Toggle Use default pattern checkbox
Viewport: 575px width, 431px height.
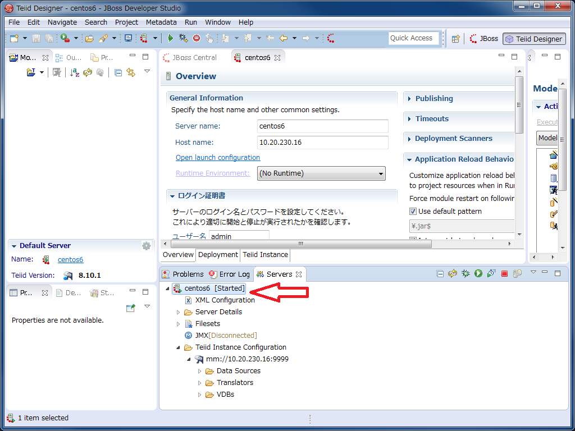(x=413, y=212)
